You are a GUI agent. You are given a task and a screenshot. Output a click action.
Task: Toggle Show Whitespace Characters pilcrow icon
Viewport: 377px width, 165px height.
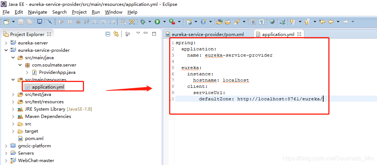coord(262,22)
